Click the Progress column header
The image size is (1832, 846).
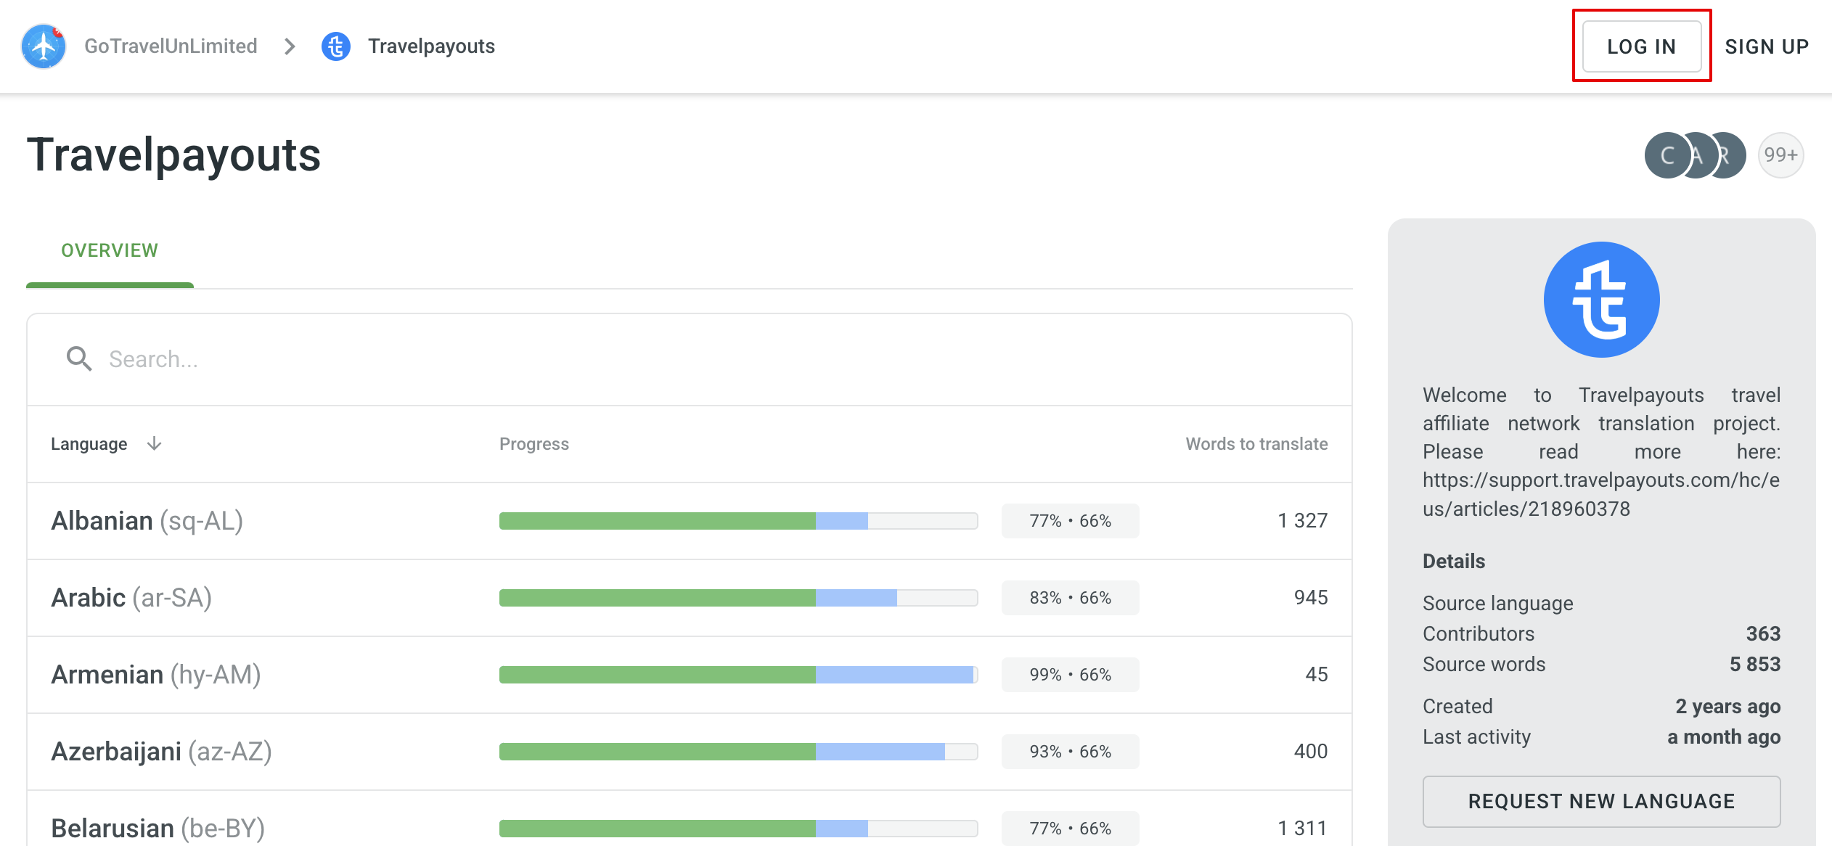click(533, 443)
